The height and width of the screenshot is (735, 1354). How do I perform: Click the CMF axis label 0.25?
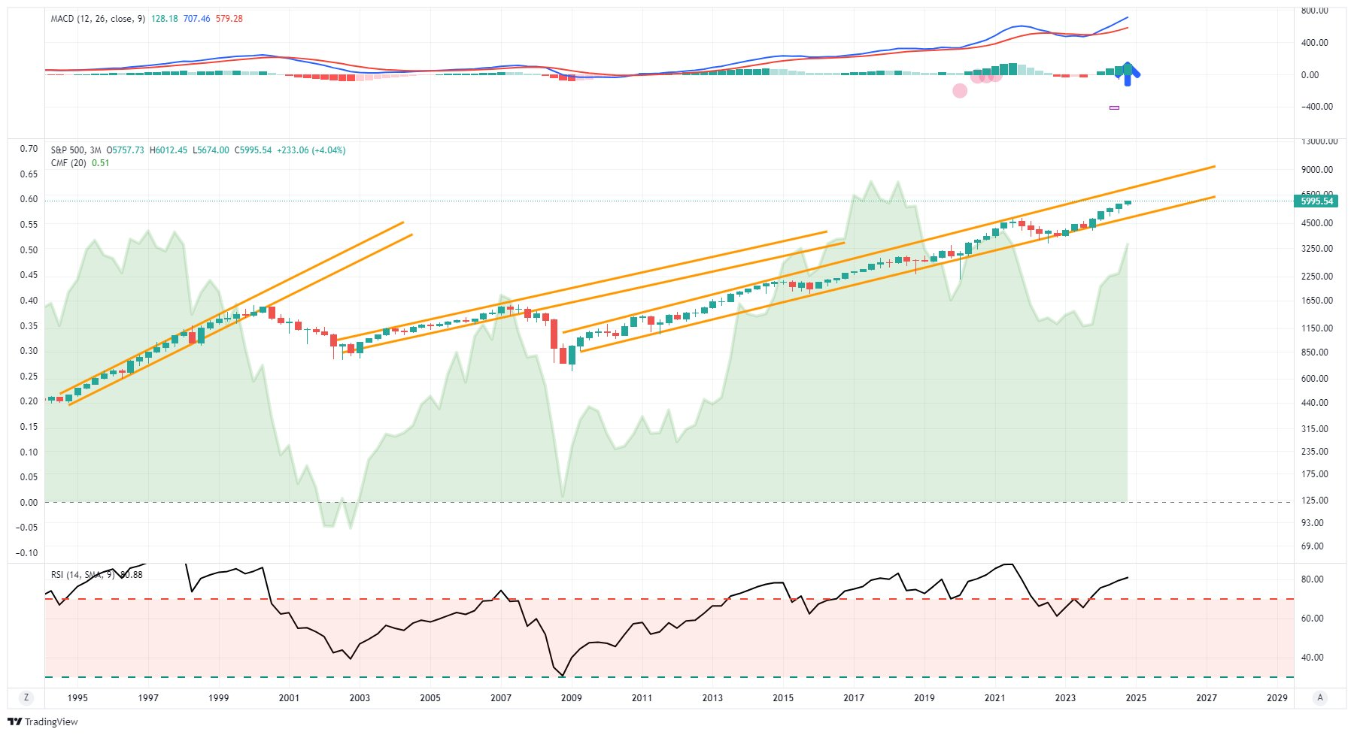point(29,377)
